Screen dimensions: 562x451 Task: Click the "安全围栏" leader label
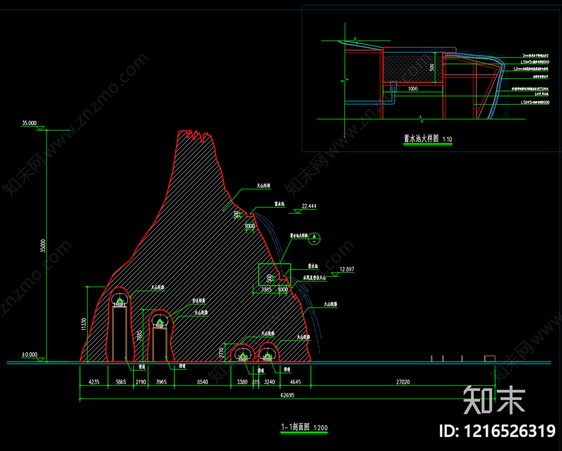[199, 301]
